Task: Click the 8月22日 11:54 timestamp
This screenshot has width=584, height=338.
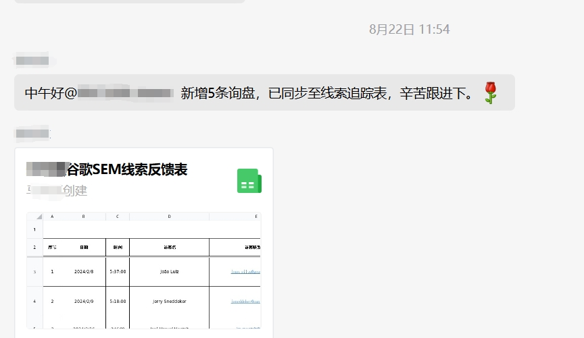Action: point(409,30)
